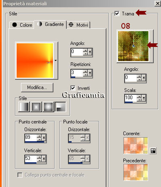Image resolution: width=161 pixels, height=187 pixels.
Task: Uncheck the Trama checkbox
Action: tap(117, 14)
